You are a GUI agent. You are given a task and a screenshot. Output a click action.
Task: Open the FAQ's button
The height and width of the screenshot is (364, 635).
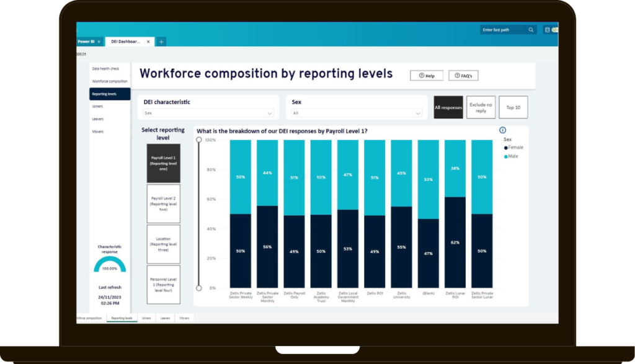point(463,76)
